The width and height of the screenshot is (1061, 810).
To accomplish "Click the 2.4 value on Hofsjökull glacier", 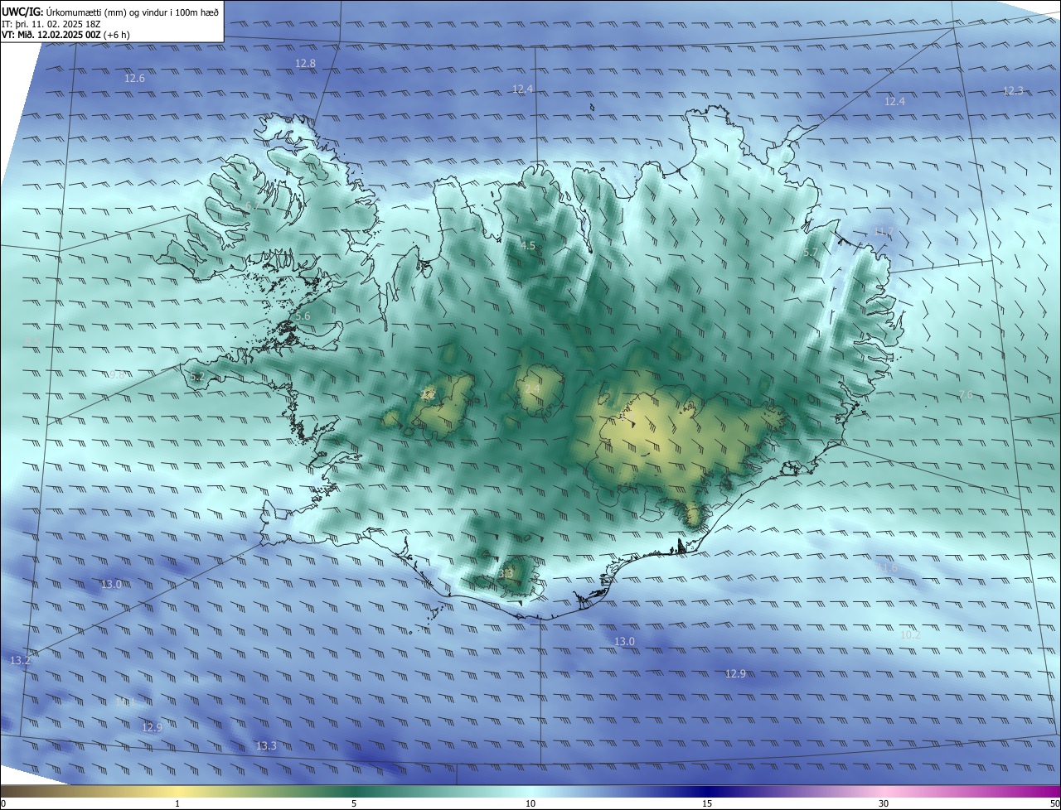I will (x=531, y=389).
